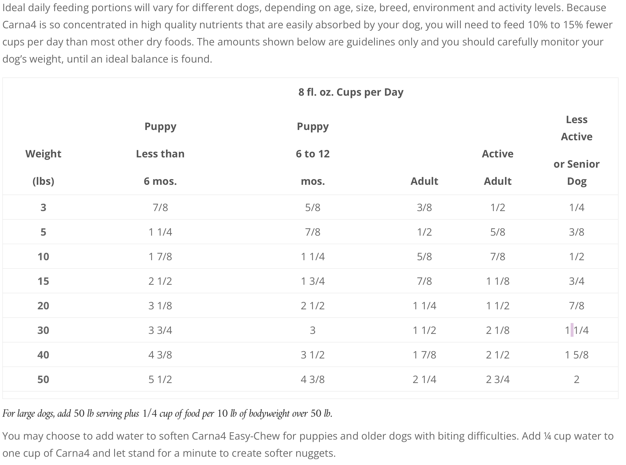Click the "Less Active or Senior Dog" header

576,150
